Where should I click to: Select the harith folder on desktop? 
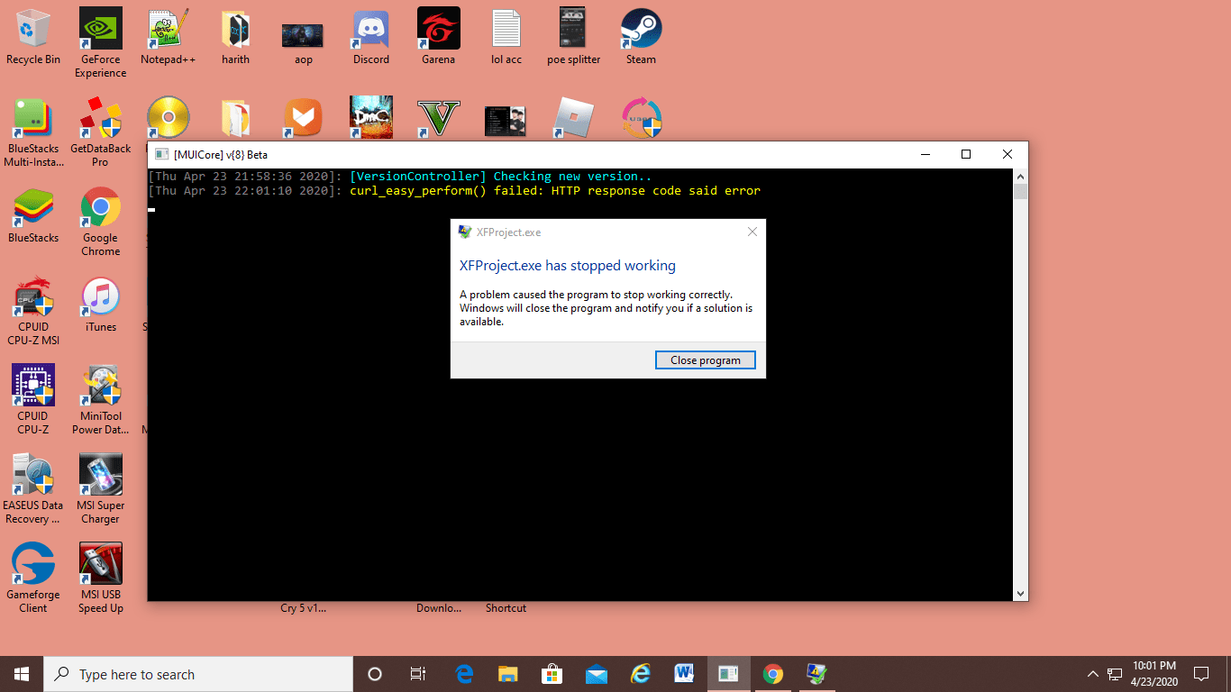(x=236, y=37)
